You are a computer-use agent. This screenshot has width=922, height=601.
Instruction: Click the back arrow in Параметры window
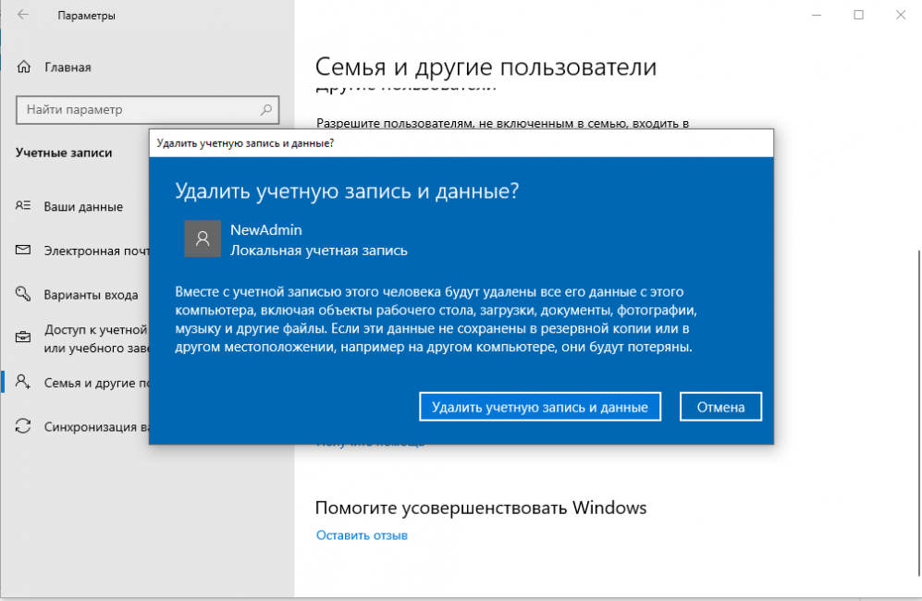[22, 16]
